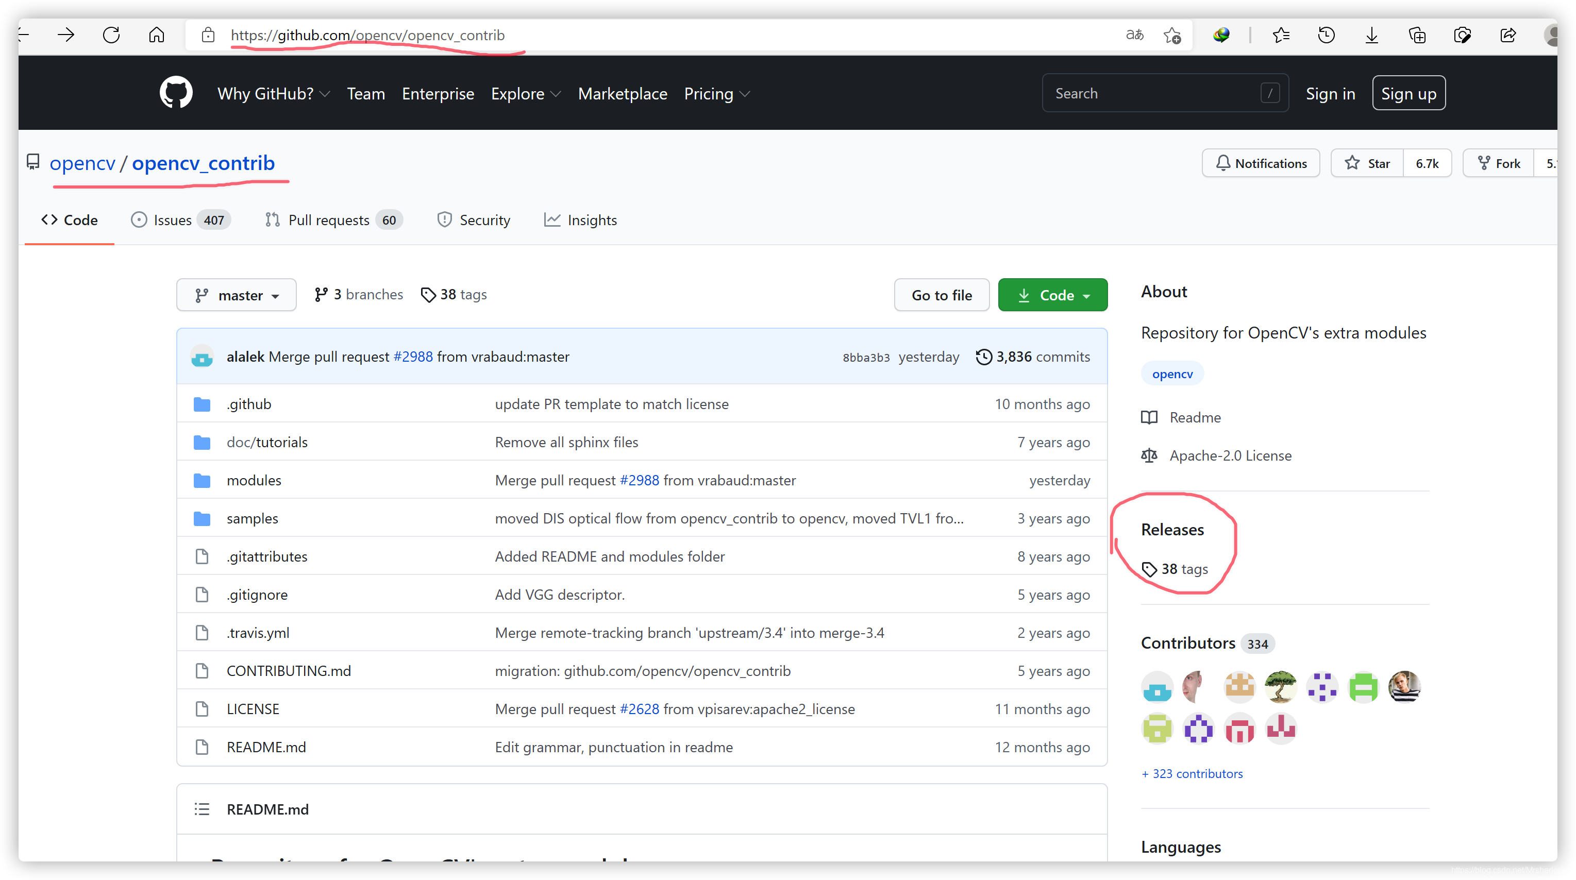Switch to the Issues tab
The width and height of the screenshot is (1576, 880).
point(179,220)
